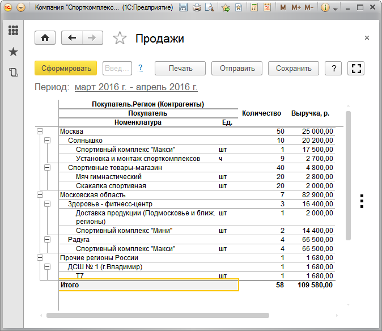Click the Количество column header
Screen dimensions: 382x331
pos(261,113)
